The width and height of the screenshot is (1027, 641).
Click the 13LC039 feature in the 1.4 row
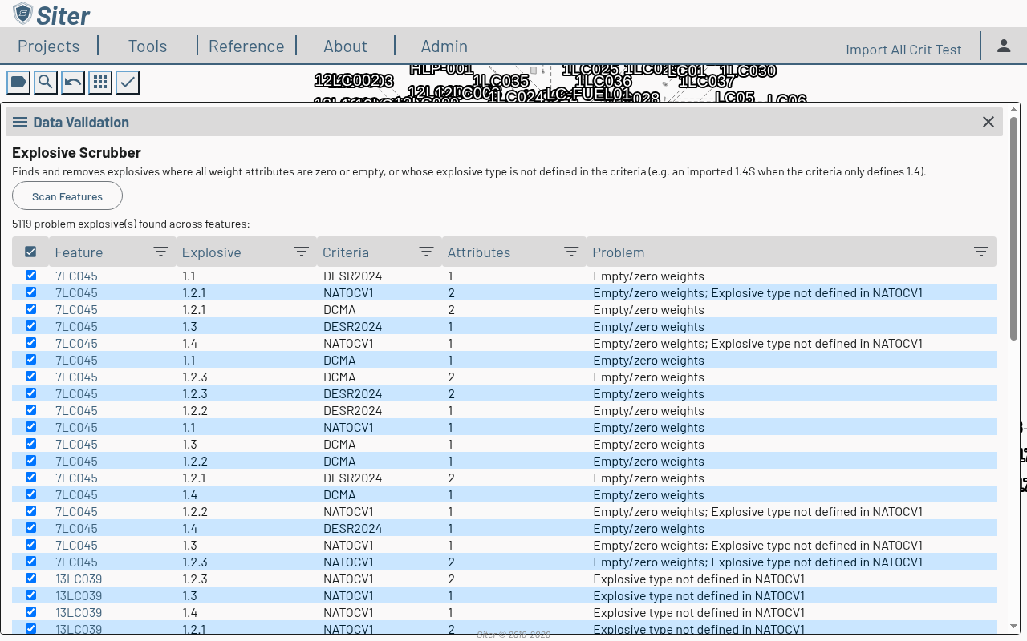79,613
